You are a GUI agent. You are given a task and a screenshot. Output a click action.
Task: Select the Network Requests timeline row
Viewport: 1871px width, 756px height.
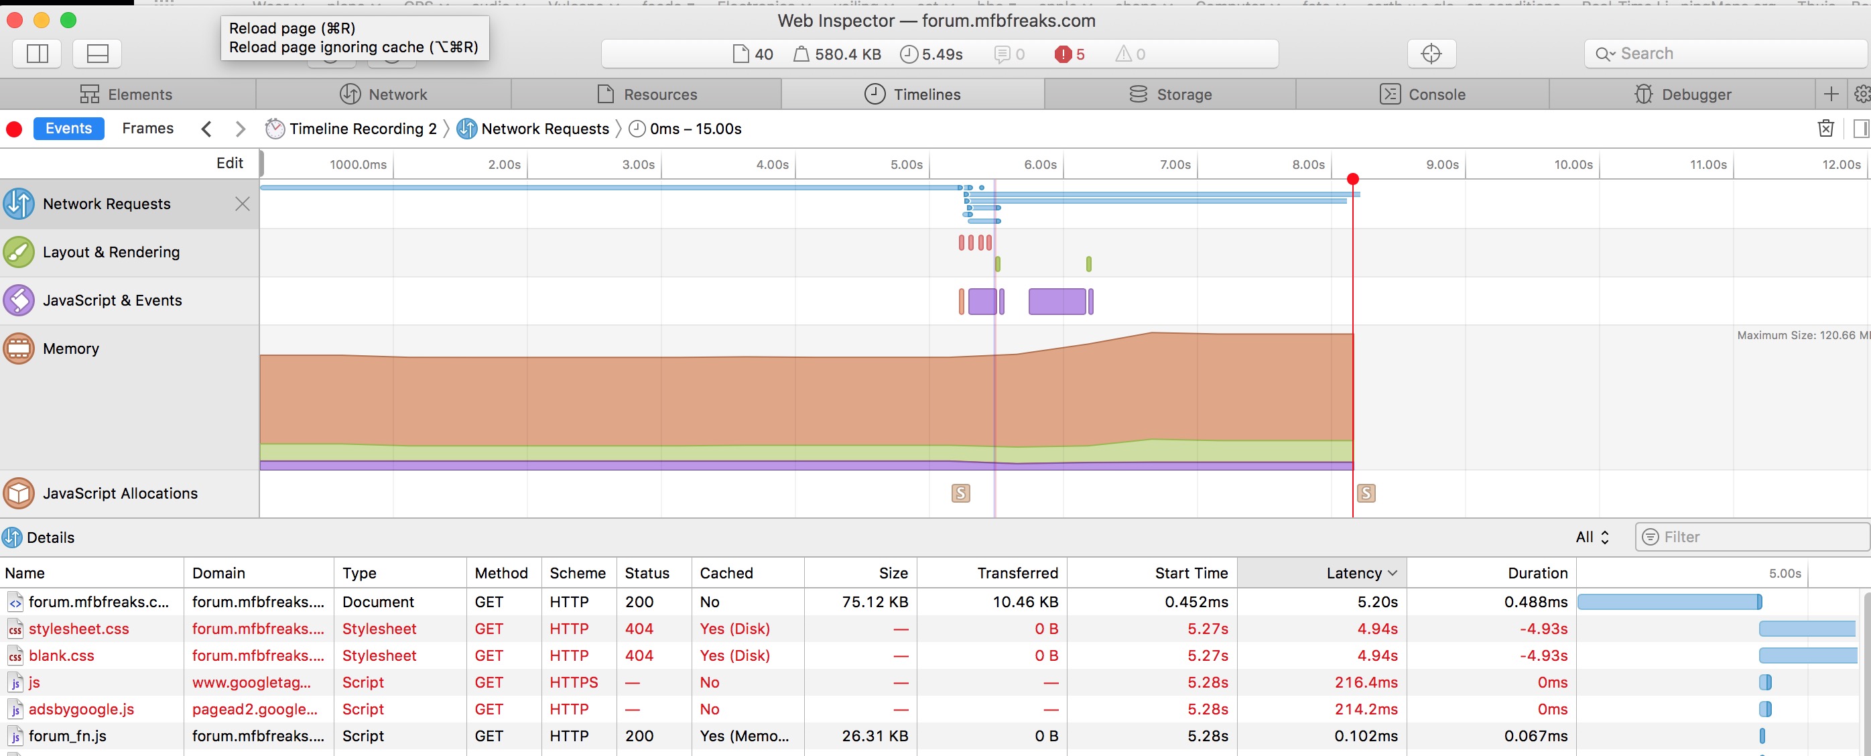coord(129,204)
